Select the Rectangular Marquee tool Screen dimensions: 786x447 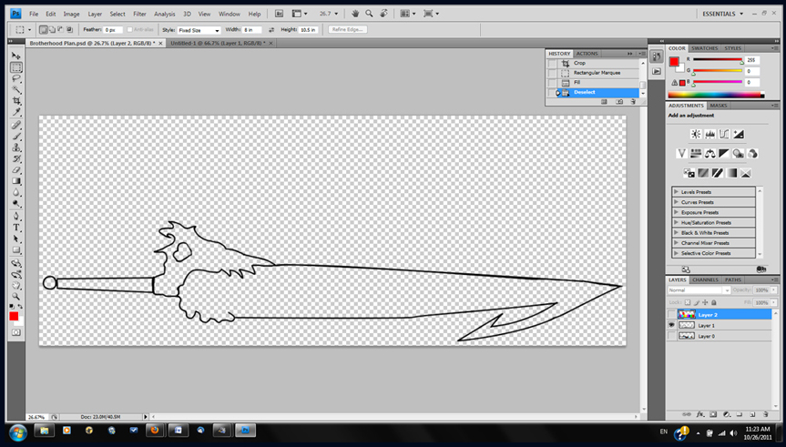[x=16, y=67]
